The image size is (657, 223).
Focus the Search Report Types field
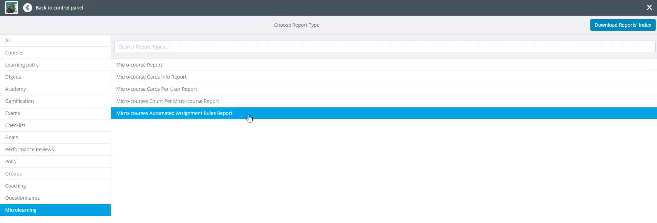click(x=385, y=47)
